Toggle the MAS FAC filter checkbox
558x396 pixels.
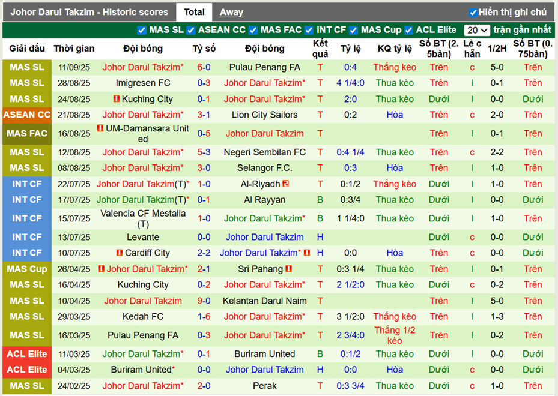(253, 30)
